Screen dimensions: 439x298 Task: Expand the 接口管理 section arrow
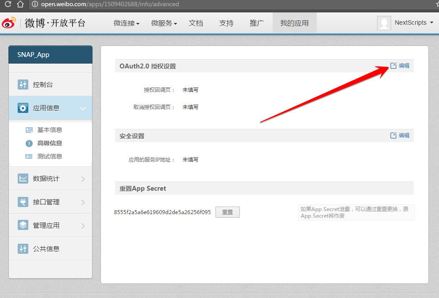coord(83,203)
